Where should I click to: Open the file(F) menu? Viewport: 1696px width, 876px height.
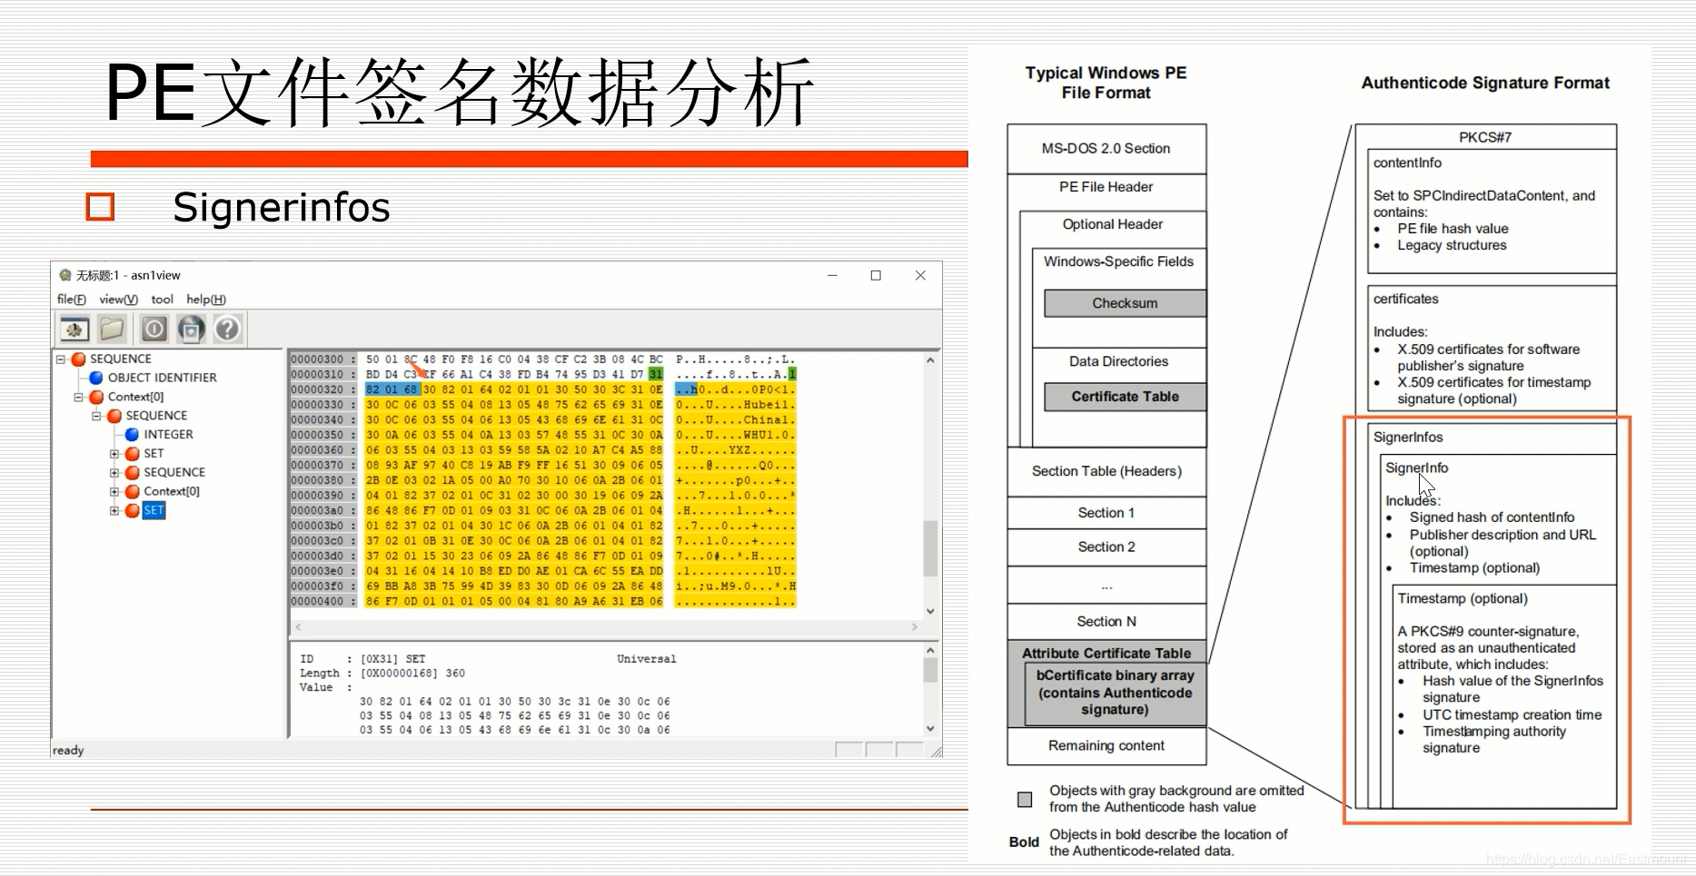72,300
